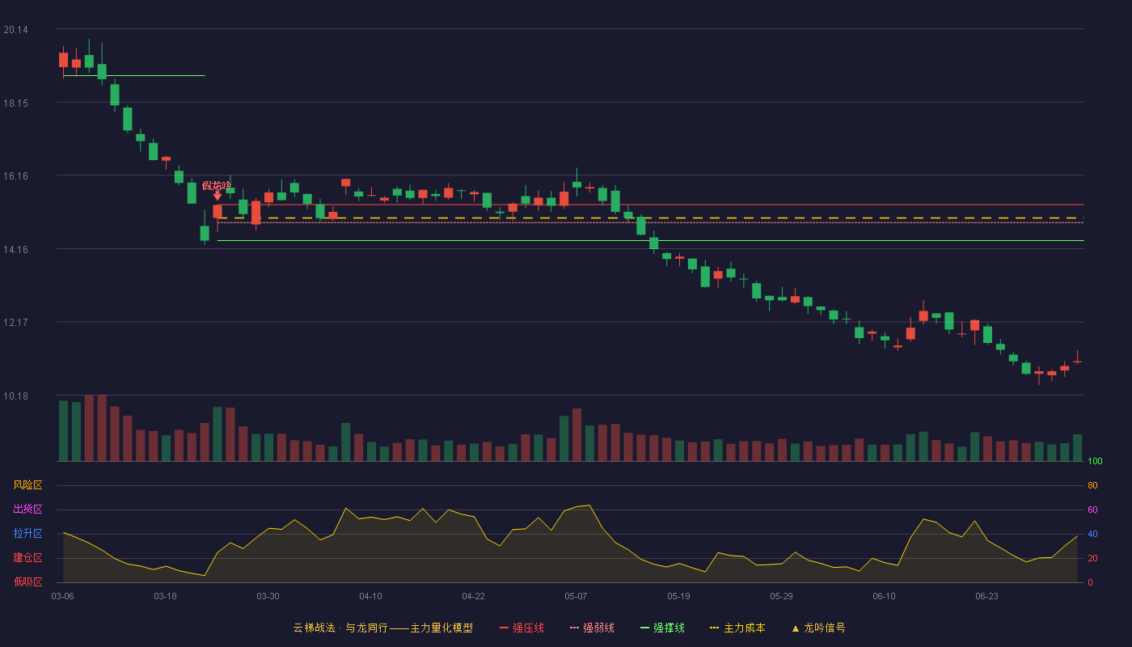Click the 18.15 price axis label
The image size is (1132, 647).
[15, 103]
